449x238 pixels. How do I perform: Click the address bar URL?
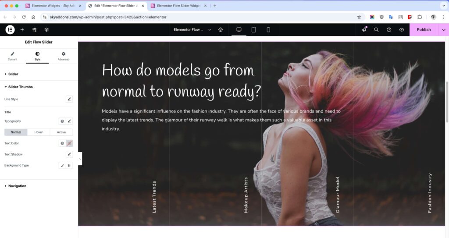108,17
